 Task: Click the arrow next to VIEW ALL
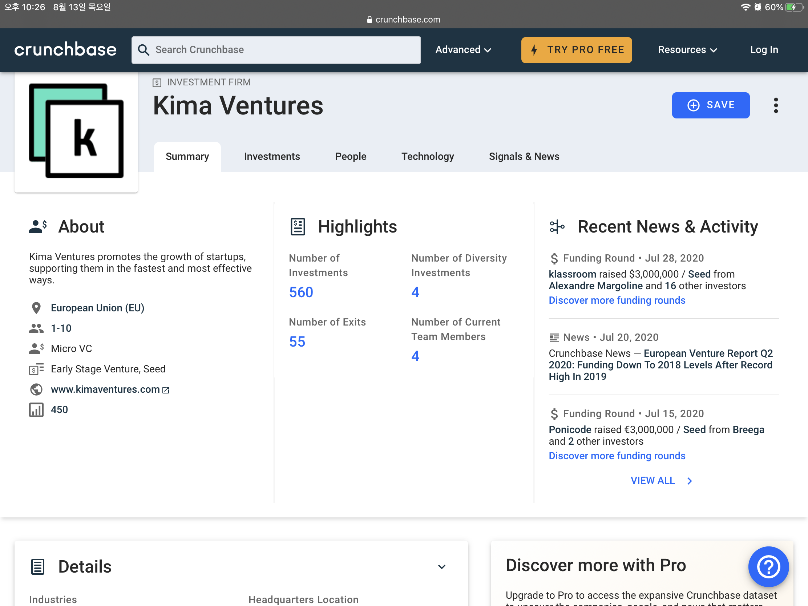click(689, 481)
